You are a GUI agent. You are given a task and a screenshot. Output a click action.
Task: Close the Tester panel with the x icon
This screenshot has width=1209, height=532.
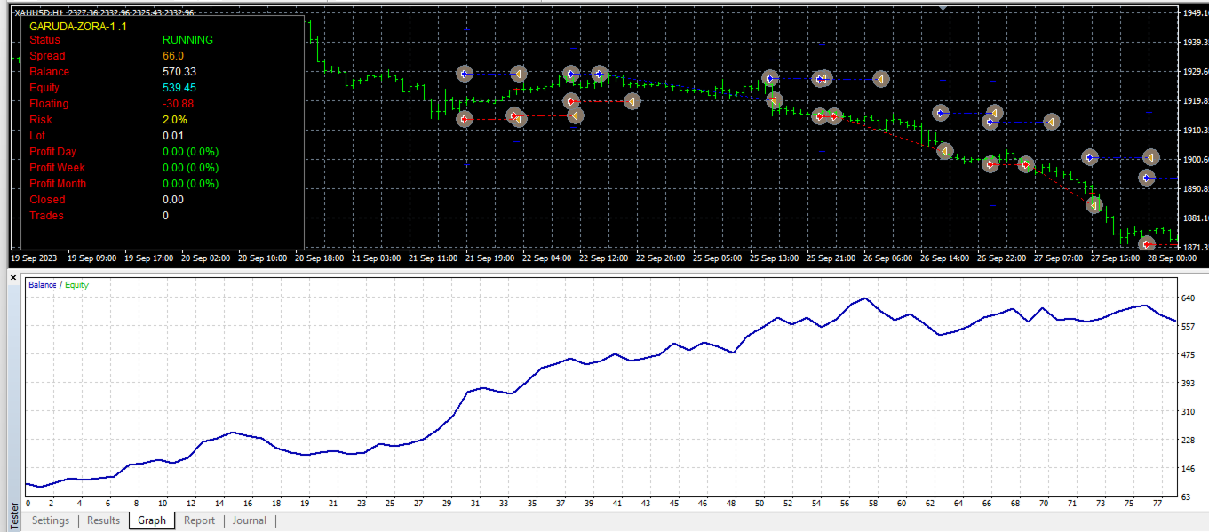[x=13, y=277]
